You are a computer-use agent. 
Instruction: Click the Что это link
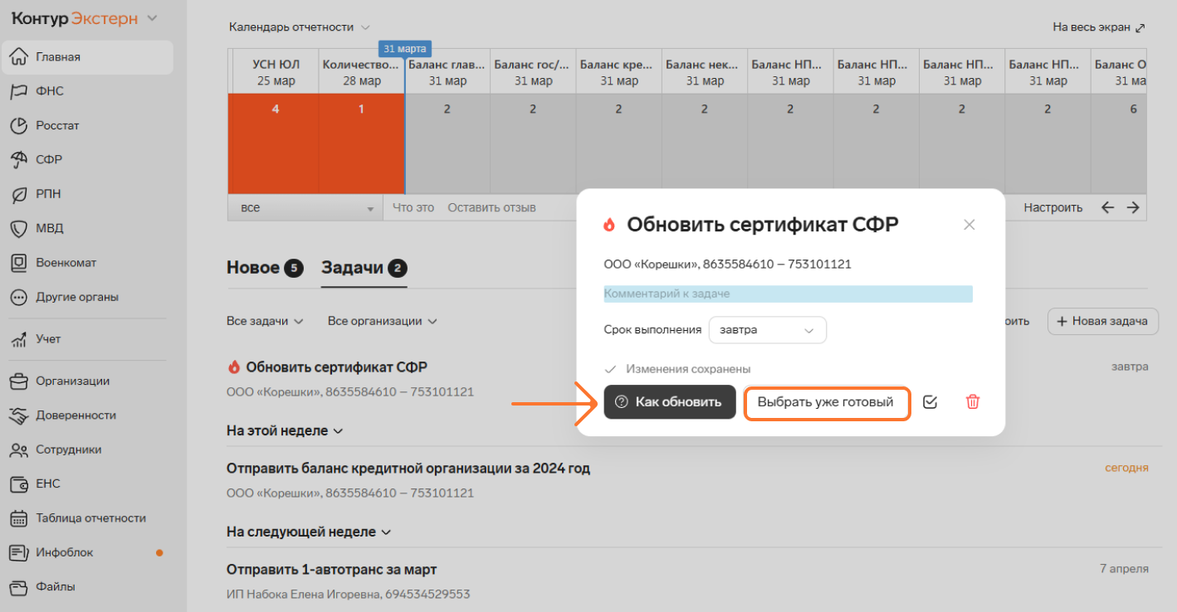(413, 207)
